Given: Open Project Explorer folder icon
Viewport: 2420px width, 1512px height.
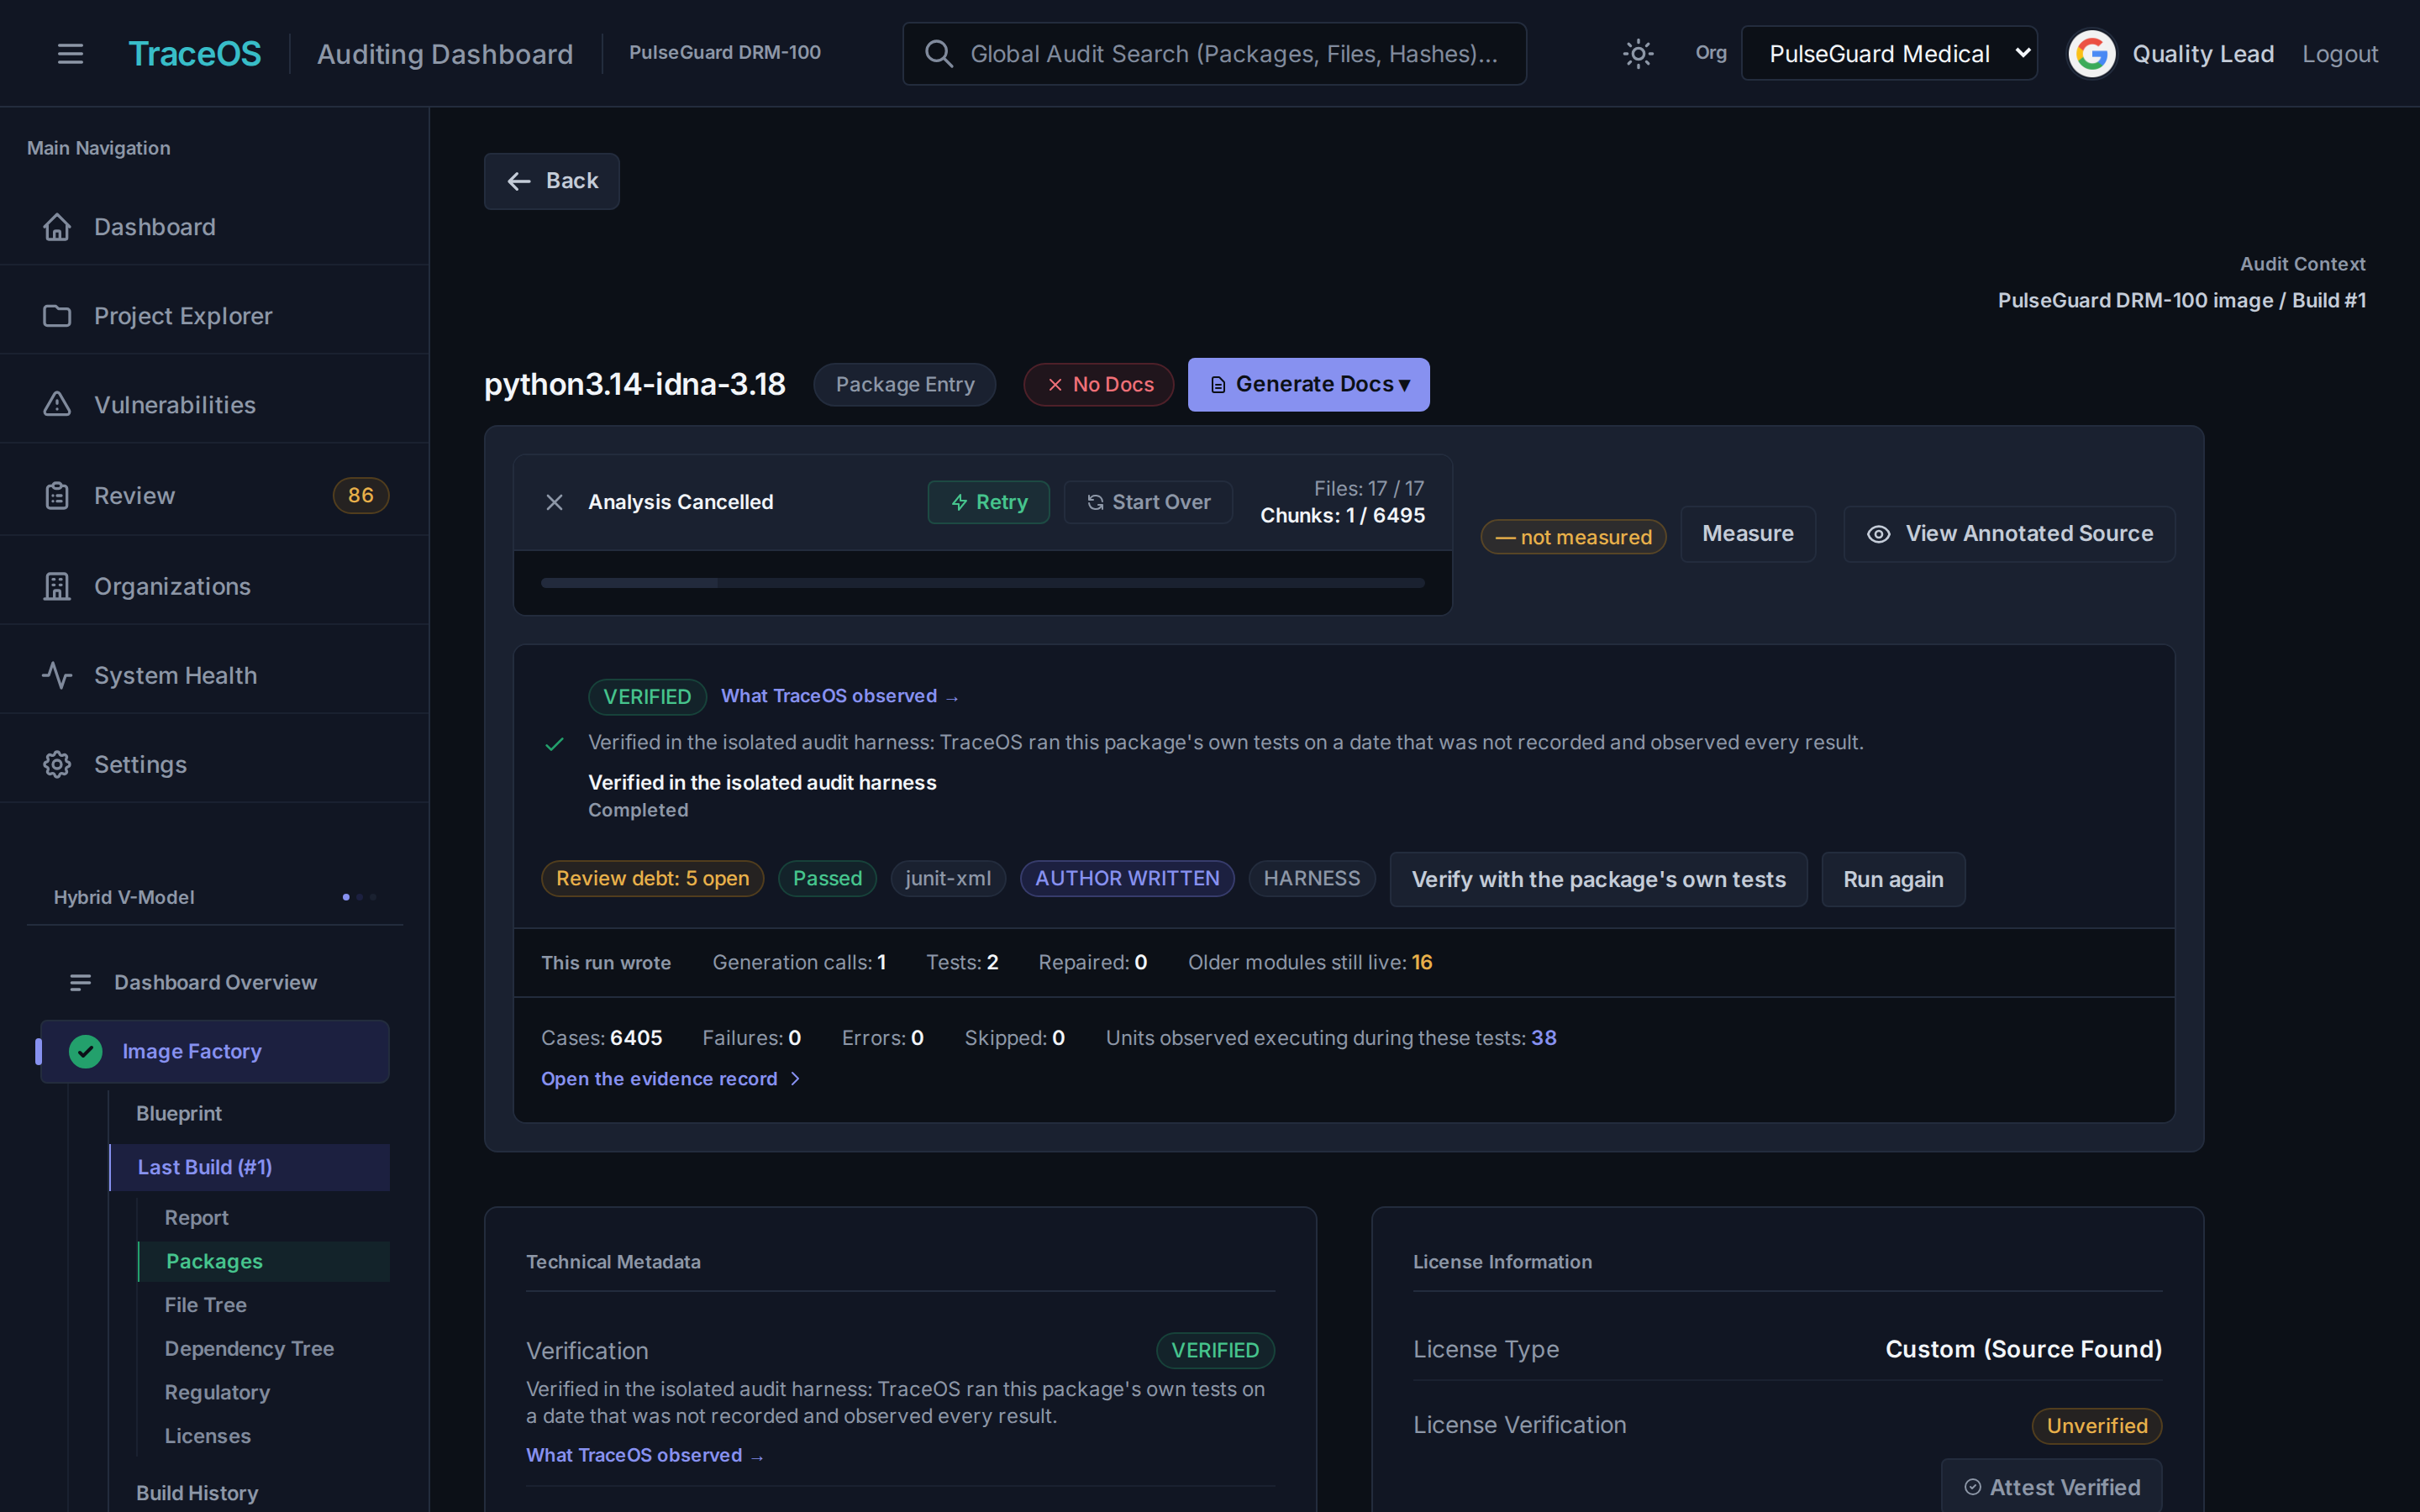Looking at the screenshot, I should pyautogui.click(x=57, y=316).
